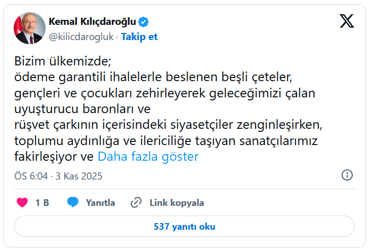Click the X logo icon
The width and height of the screenshot is (368, 250).
point(347,21)
